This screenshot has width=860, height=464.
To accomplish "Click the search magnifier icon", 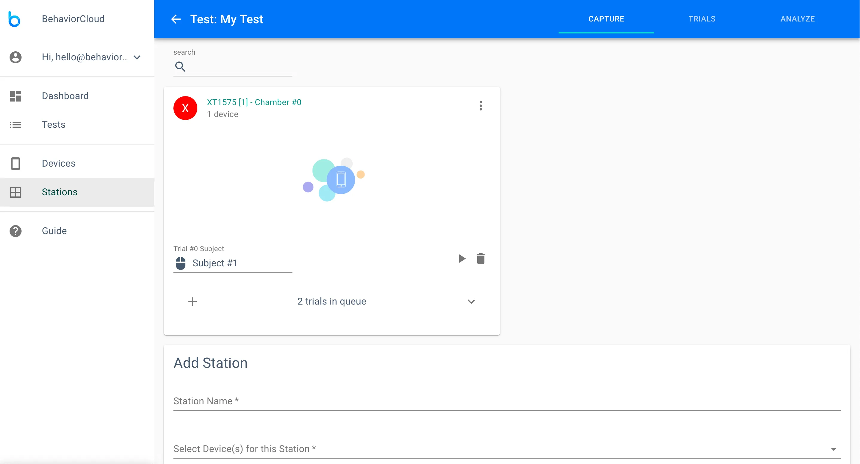I will [181, 67].
